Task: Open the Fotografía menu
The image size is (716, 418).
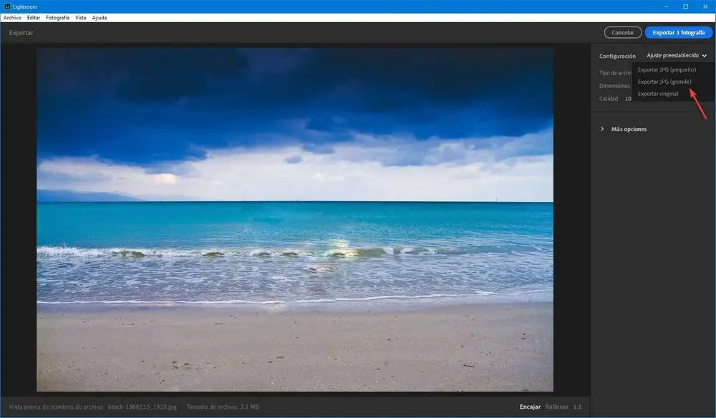Action: (57, 18)
